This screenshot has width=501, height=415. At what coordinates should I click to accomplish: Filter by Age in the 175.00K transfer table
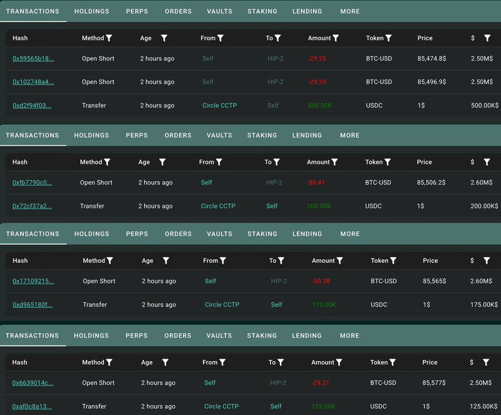tap(166, 260)
